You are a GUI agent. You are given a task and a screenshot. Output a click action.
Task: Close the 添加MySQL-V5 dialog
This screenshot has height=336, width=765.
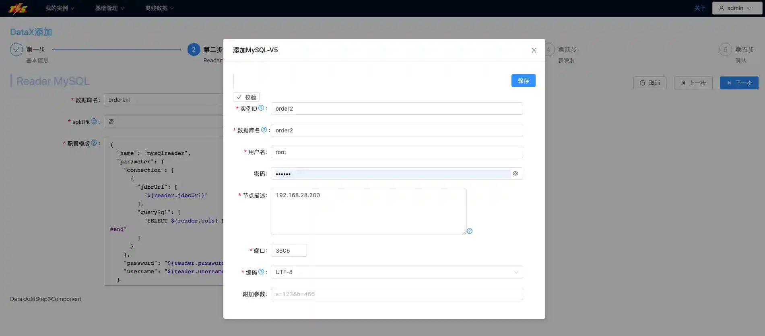(x=534, y=50)
